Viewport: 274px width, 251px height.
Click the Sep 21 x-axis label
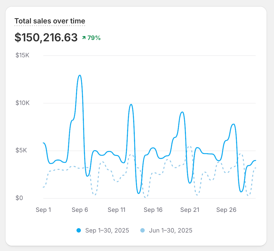[x=190, y=210]
